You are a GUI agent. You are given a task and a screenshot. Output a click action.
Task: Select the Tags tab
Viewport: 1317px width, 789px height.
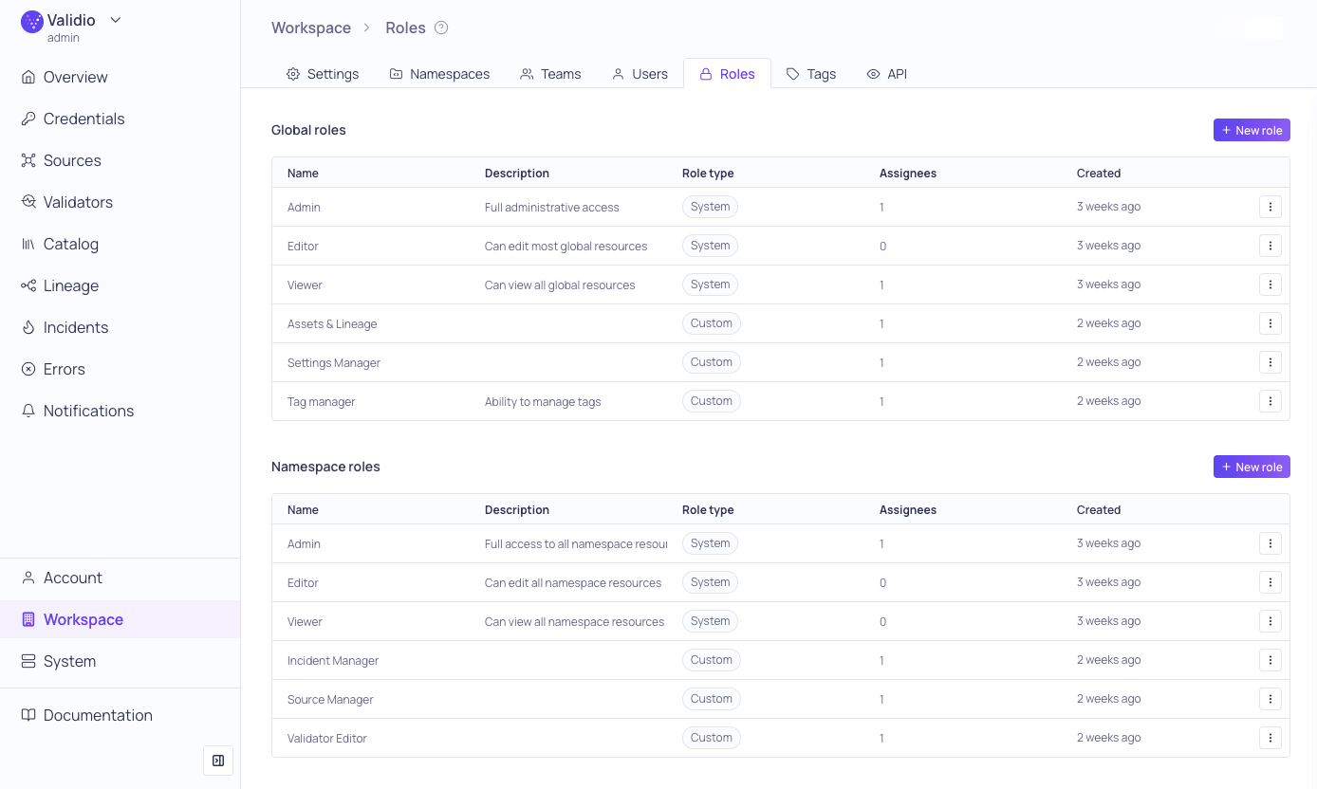[x=811, y=74]
